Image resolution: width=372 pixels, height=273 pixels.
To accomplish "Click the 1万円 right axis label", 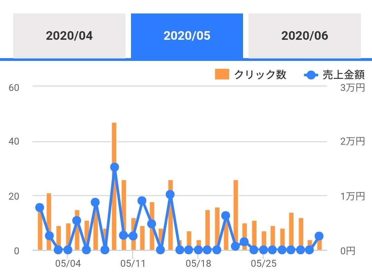I will [352, 196].
